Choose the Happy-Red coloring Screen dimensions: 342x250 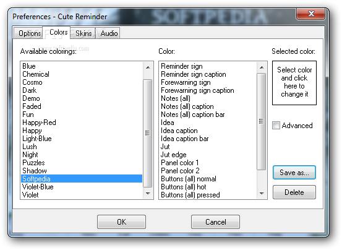(x=82, y=123)
